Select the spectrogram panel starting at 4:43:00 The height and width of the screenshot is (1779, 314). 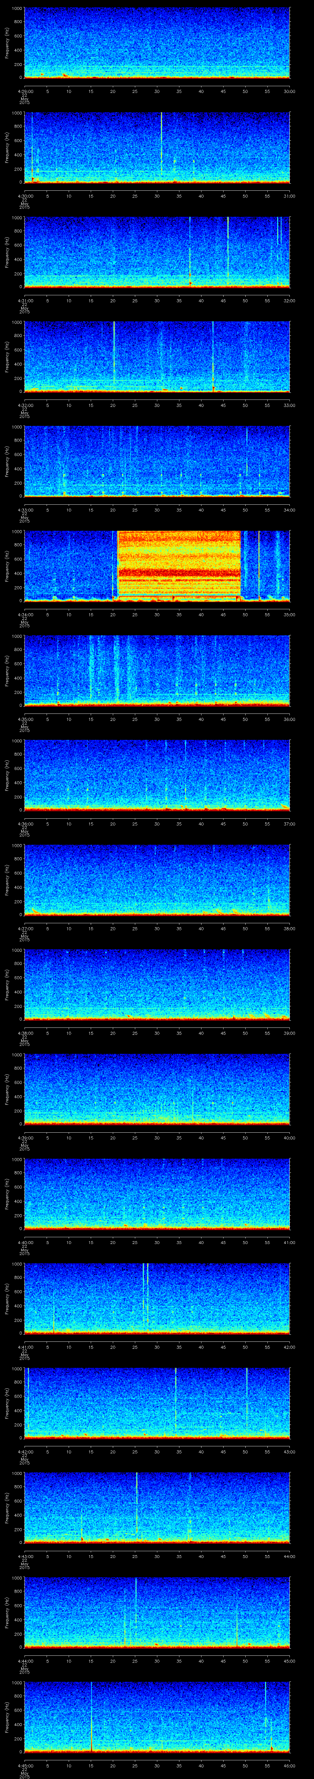coord(157,1508)
